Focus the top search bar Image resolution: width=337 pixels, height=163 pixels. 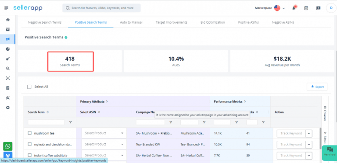point(101,8)
